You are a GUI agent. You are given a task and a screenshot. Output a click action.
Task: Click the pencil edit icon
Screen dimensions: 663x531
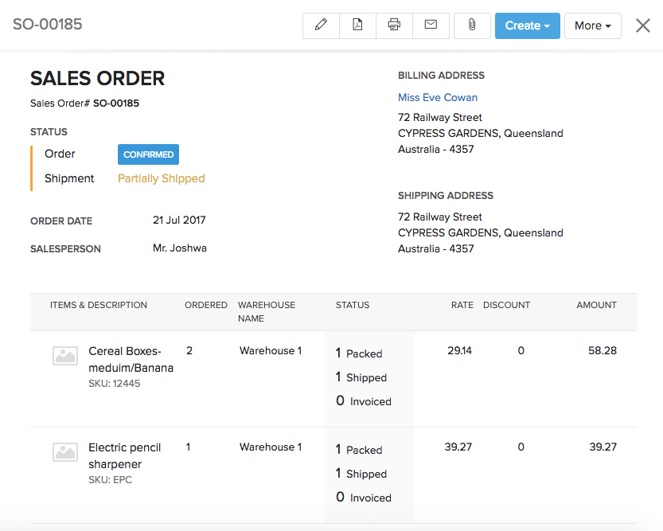pos(321,25)
